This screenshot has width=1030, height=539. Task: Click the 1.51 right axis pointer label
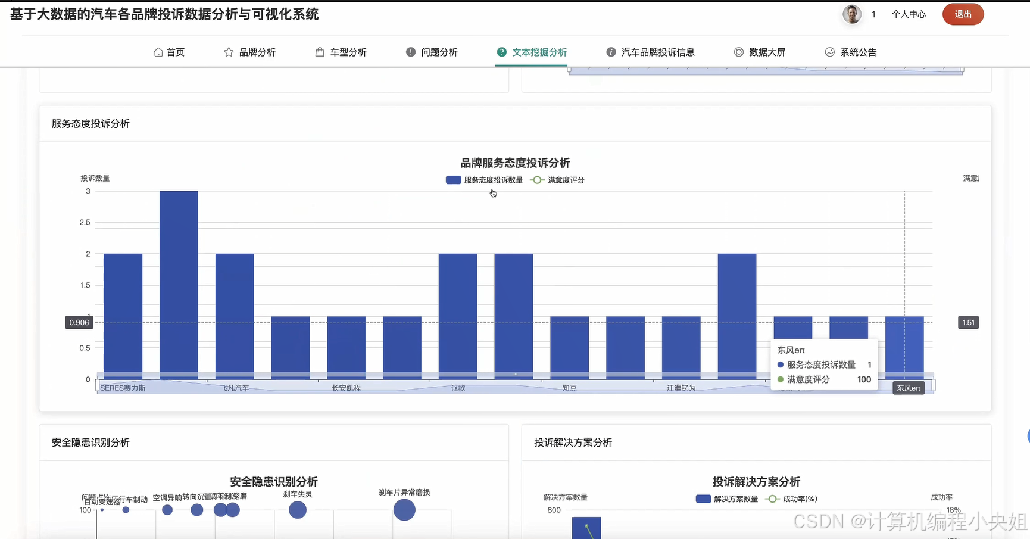(x=969, y=323)
